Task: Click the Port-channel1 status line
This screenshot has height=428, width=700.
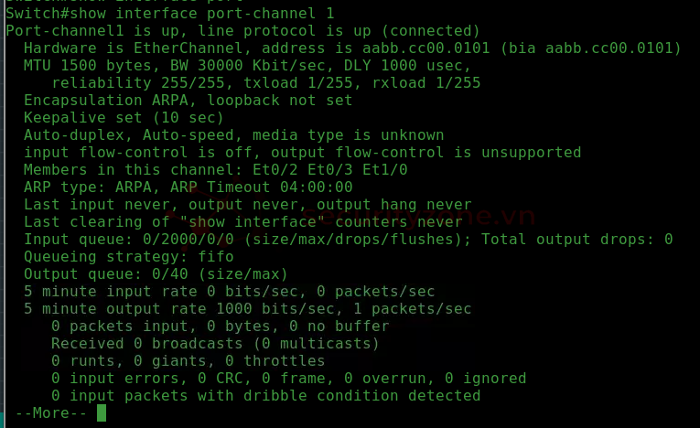Action: (242, 31)
